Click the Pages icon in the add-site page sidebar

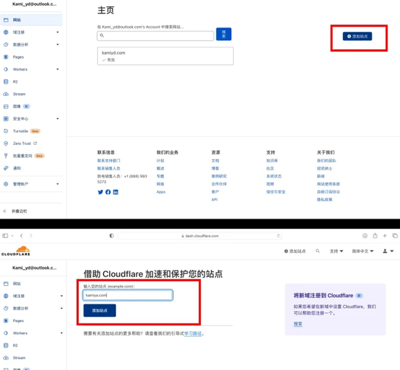(6, 321)
